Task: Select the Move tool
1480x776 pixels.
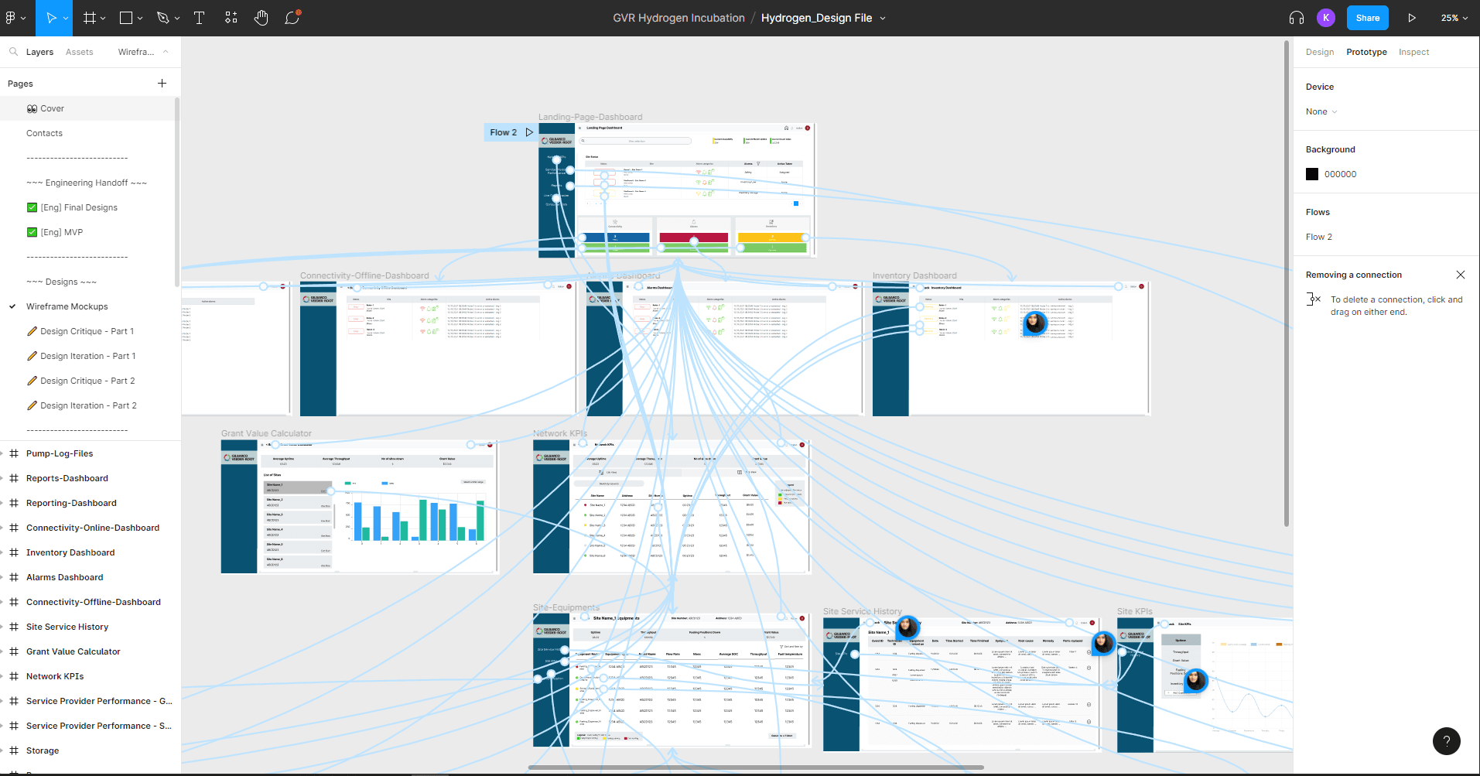Action: (x=51, y=18)
